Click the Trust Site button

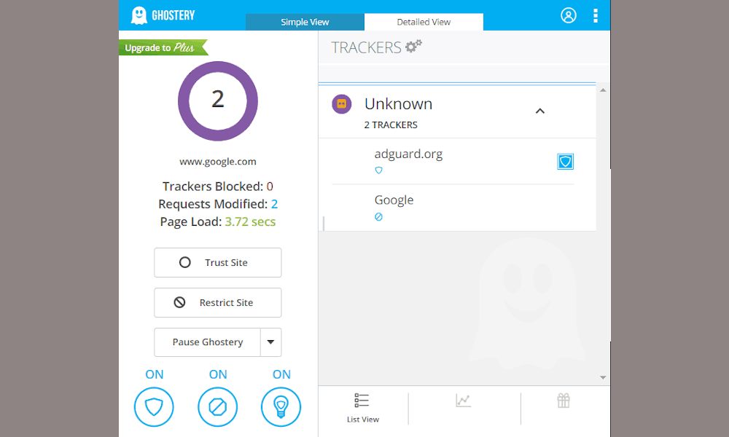(217, 263)
